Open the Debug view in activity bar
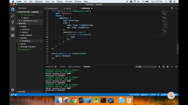188x105 pixels. (13, 29)
